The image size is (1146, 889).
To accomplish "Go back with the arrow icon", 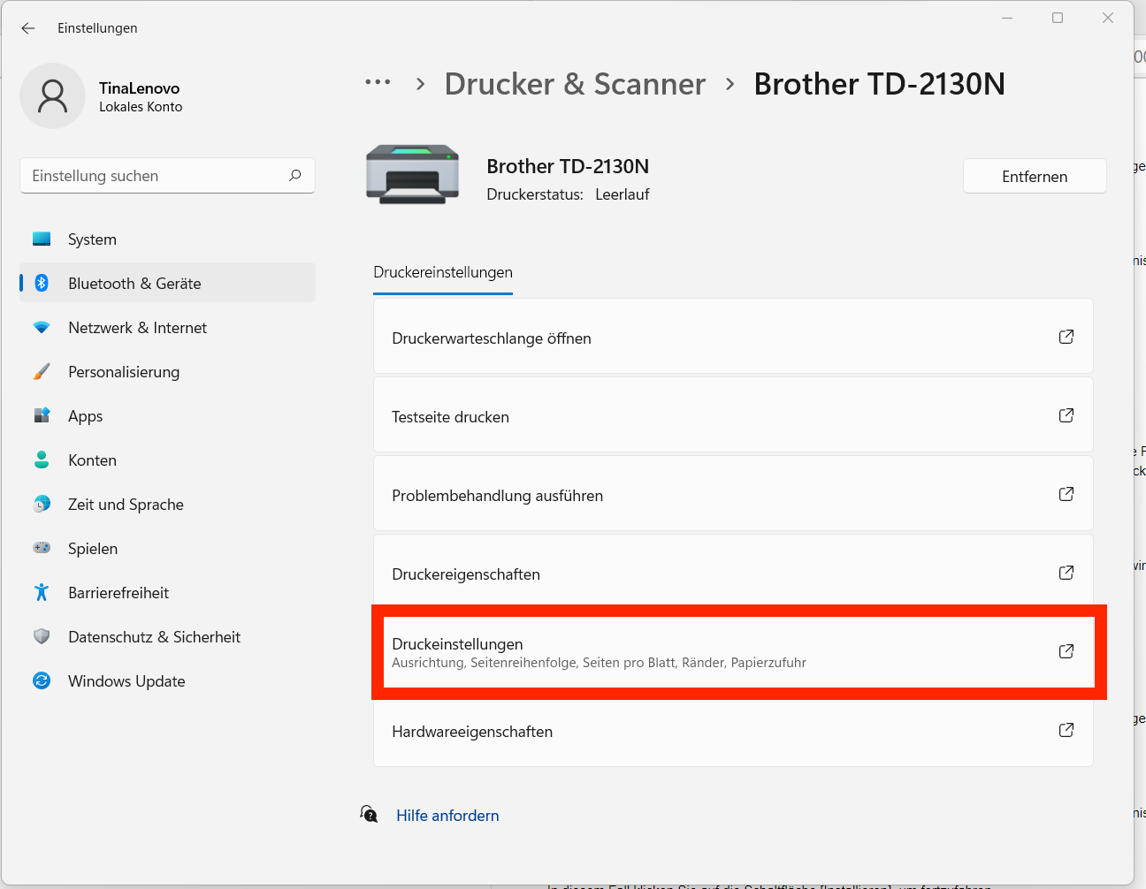I will pyautogui.click(x=28, y=28).
